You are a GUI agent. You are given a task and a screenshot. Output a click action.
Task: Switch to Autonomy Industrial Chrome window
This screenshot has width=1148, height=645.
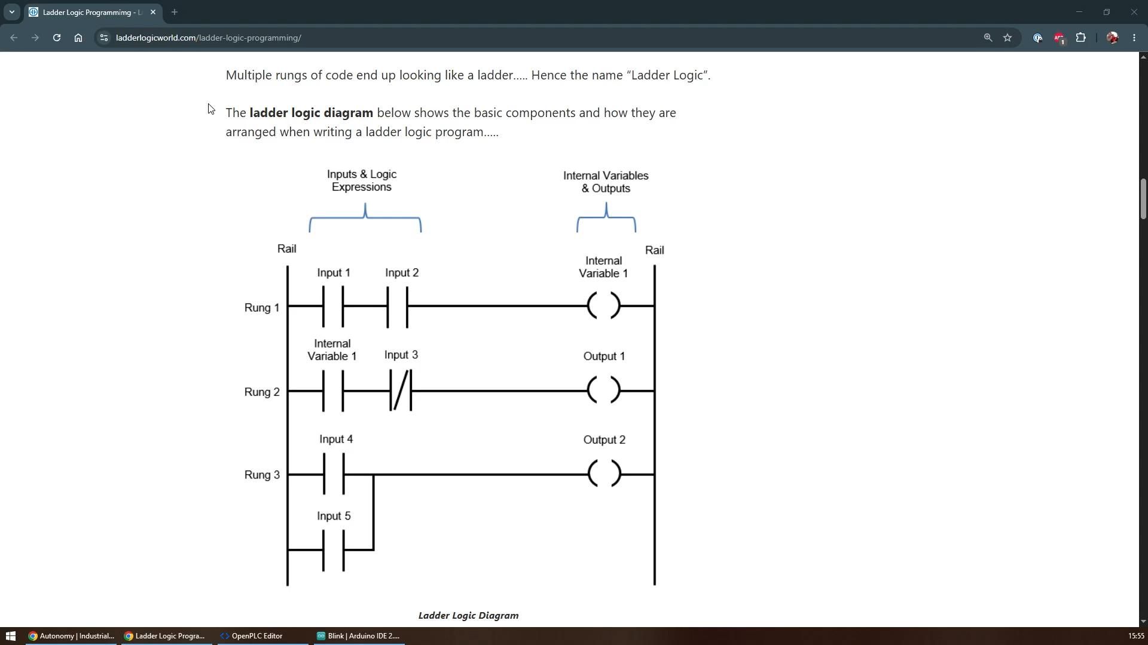coord(71,636)
